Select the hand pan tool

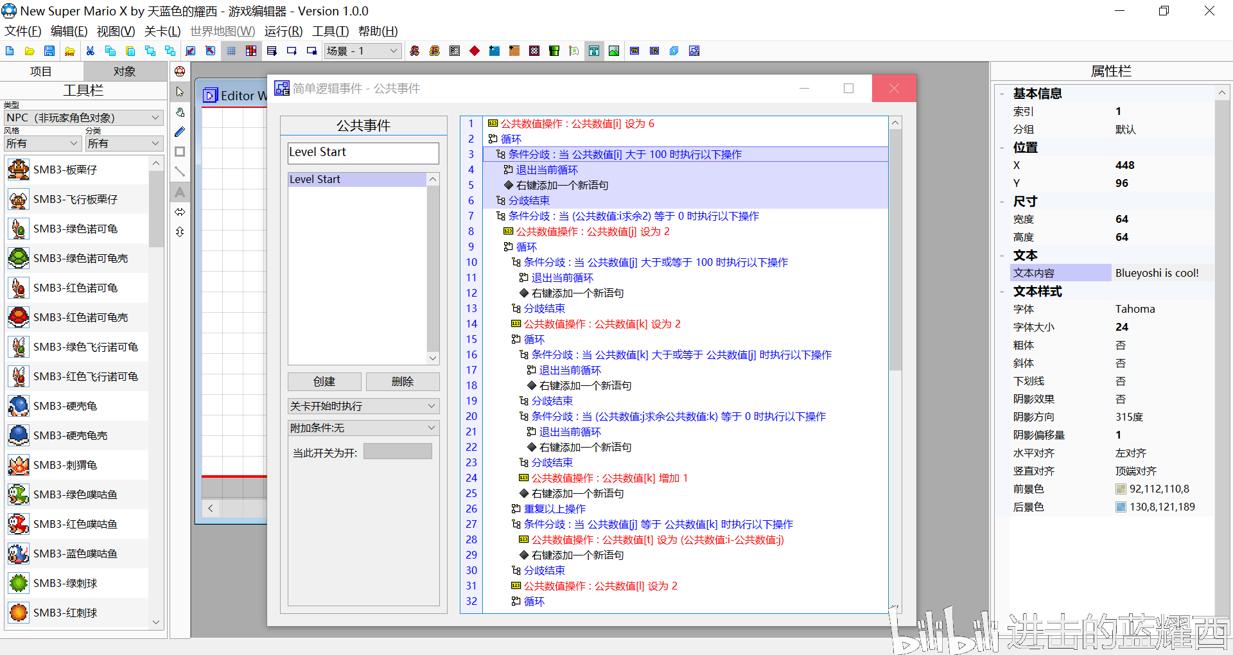[x=180, y=112]
